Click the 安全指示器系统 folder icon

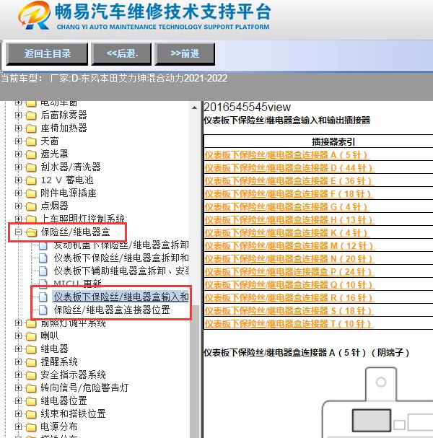[x=31, y=375]
